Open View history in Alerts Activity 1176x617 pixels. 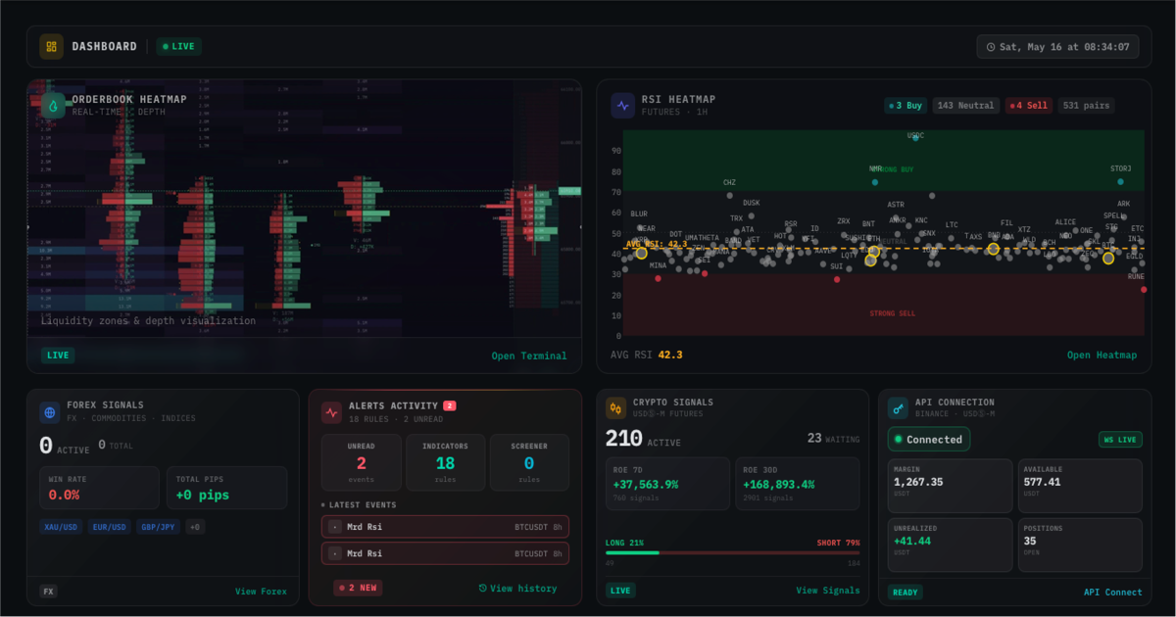(x=517, y=589)
